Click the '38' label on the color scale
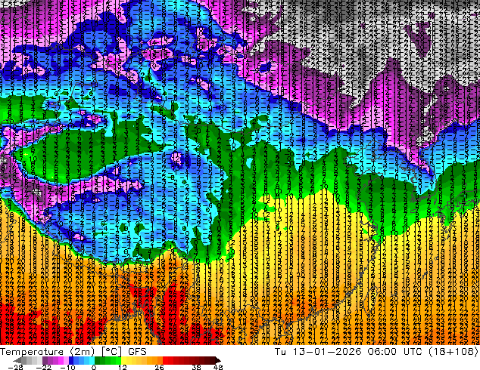This screenshot has height=370, width=480. pyautogui.click(x=197, y=367)
